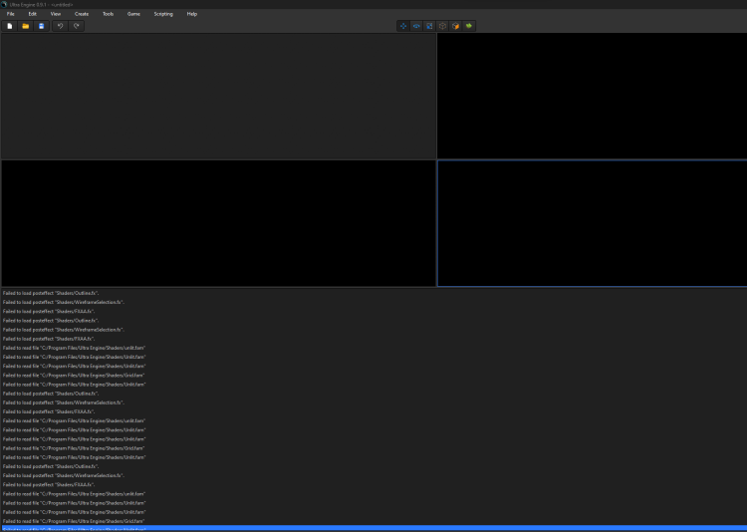Click the Save disk icon
The width and height of the screenshot is (747, 532).
[41, 26]
